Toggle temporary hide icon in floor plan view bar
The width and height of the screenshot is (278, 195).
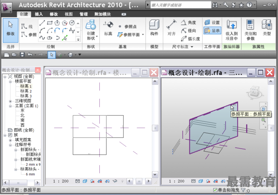[x=115, y=181]
